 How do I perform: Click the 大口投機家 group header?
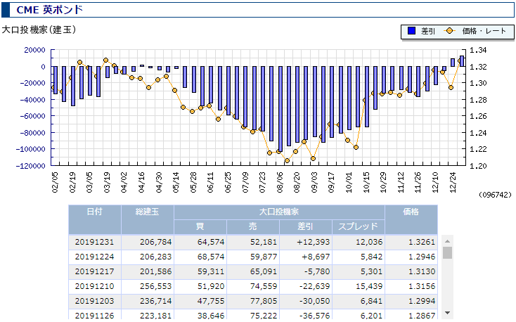279,212
